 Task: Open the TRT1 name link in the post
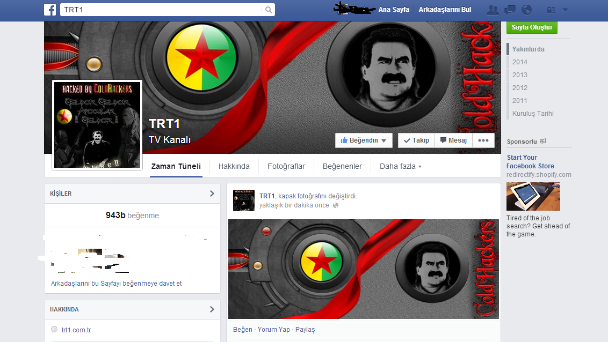click(x=267, y=196)
